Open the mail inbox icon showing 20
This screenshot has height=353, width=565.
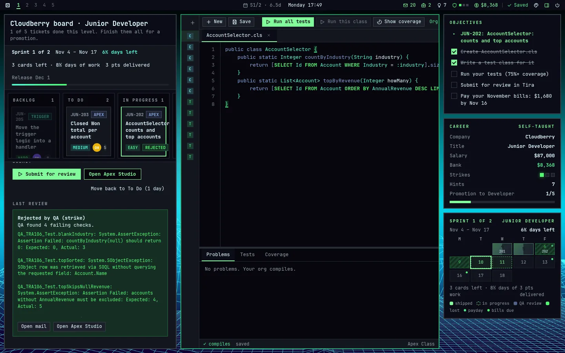409,5
